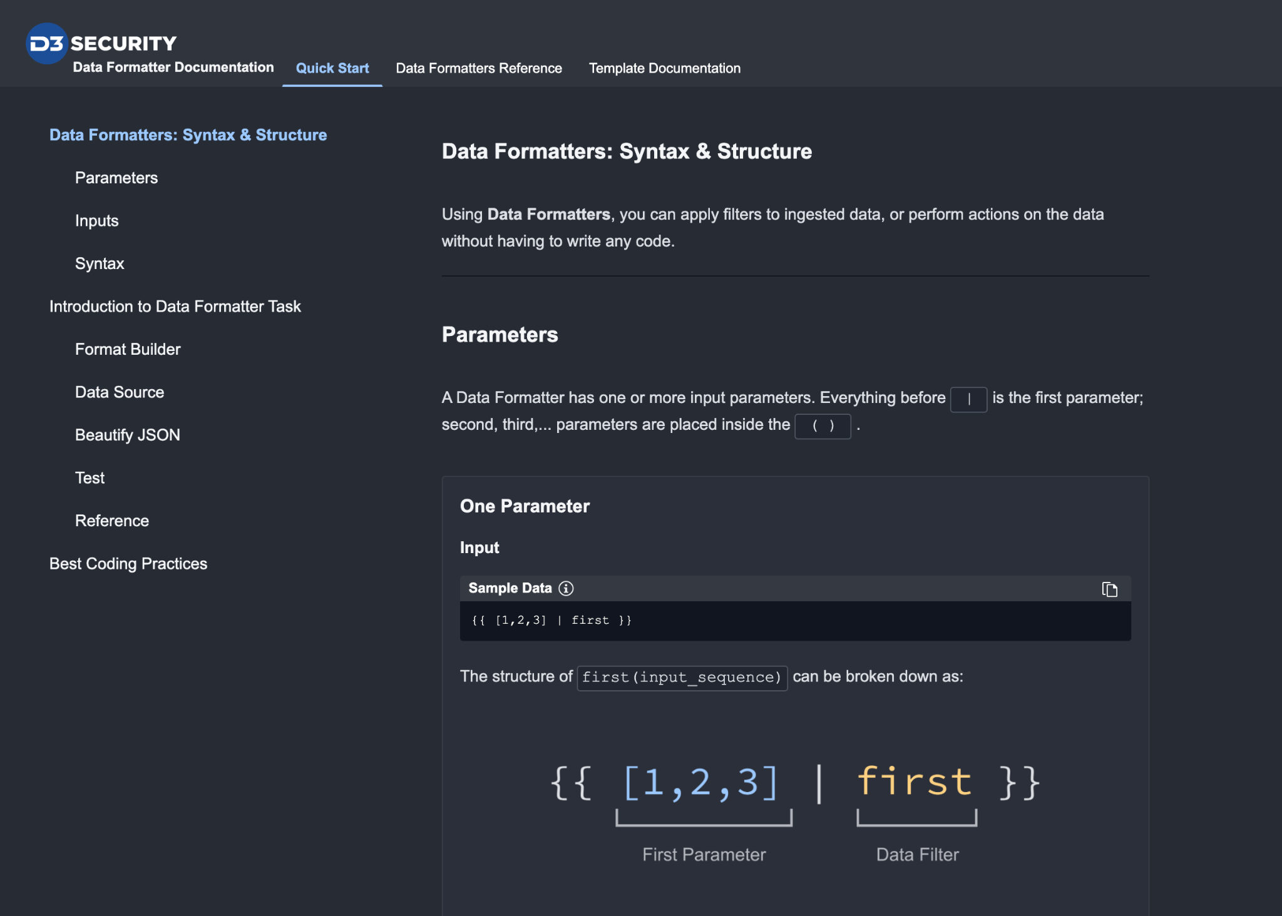Jump to Inputs section in sidebar
The width and height of the screenshot is (1282, 916).
point(96,221)
